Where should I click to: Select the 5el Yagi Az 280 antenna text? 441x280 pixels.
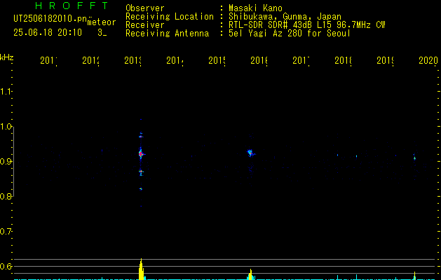point(290,34)
